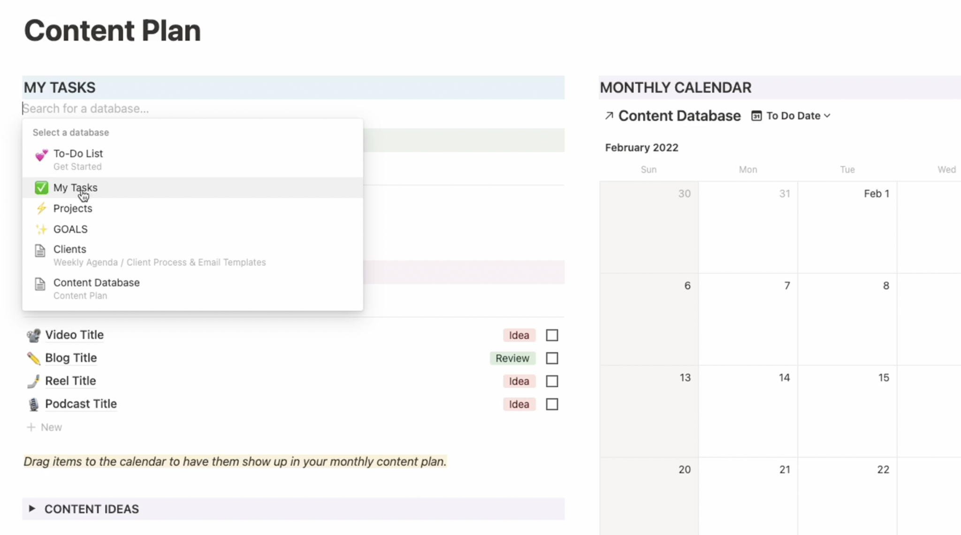
Task: Toggle checkbox next to Video Title
Action: pyautogui.click(x=552, y=335)
